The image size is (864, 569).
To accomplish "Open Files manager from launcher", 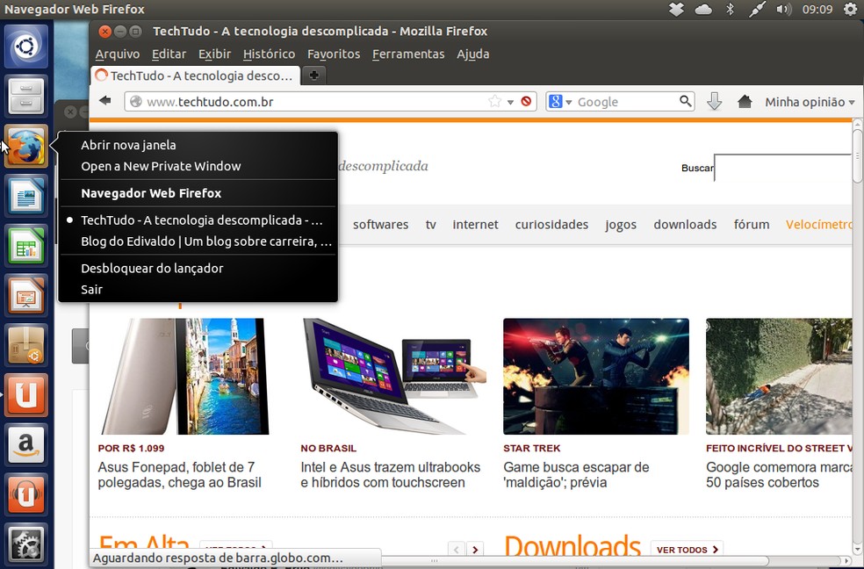I will pos(25,97).
